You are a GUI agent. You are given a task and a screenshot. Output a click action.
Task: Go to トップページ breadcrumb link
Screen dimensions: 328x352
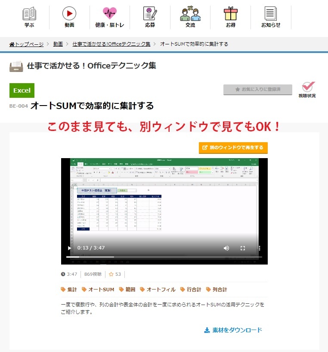point(27,44)
